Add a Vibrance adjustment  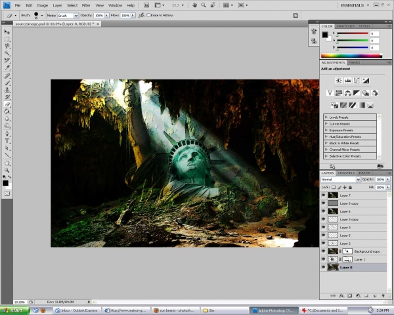tap(330, 93)
